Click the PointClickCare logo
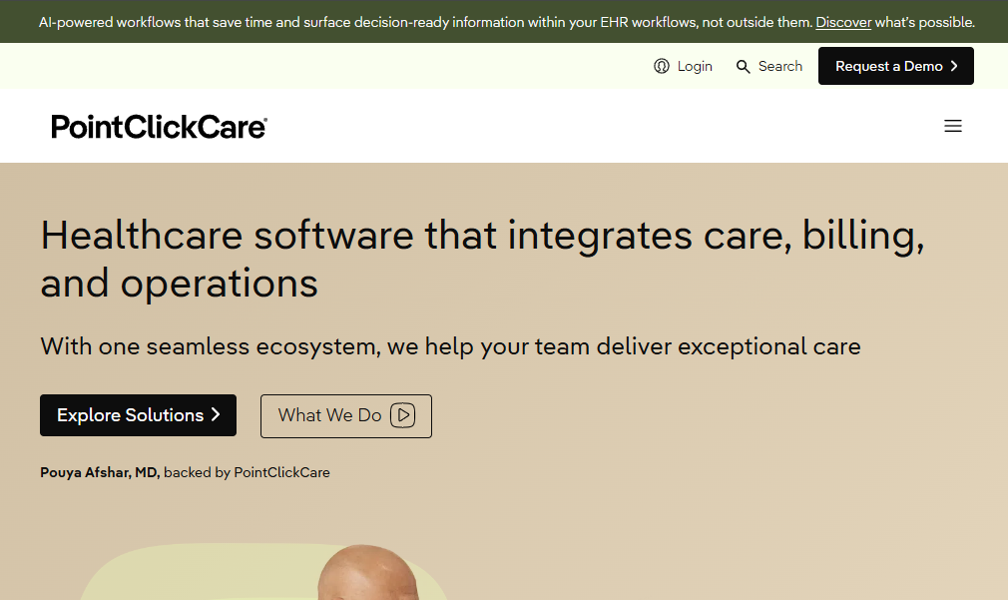Image resolution: width=1008 pixels, height=600 pixels. tap(159, 127)
